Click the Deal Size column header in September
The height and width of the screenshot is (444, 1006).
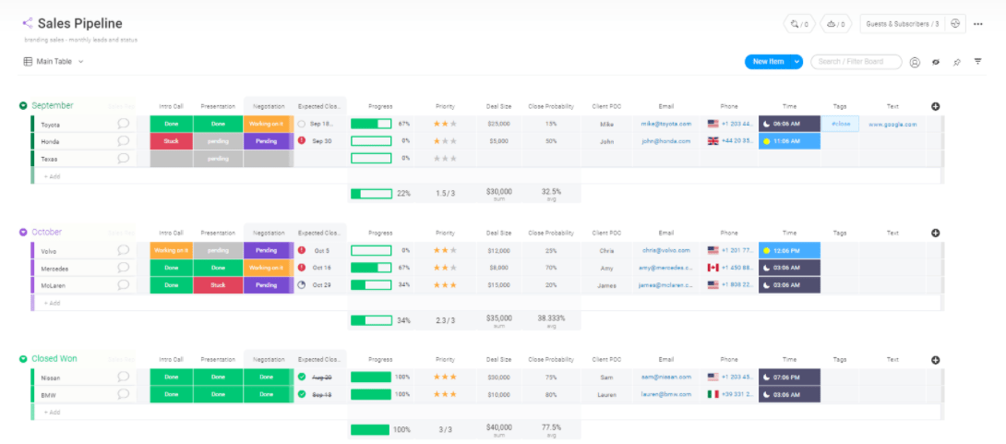tap(498, 106)
